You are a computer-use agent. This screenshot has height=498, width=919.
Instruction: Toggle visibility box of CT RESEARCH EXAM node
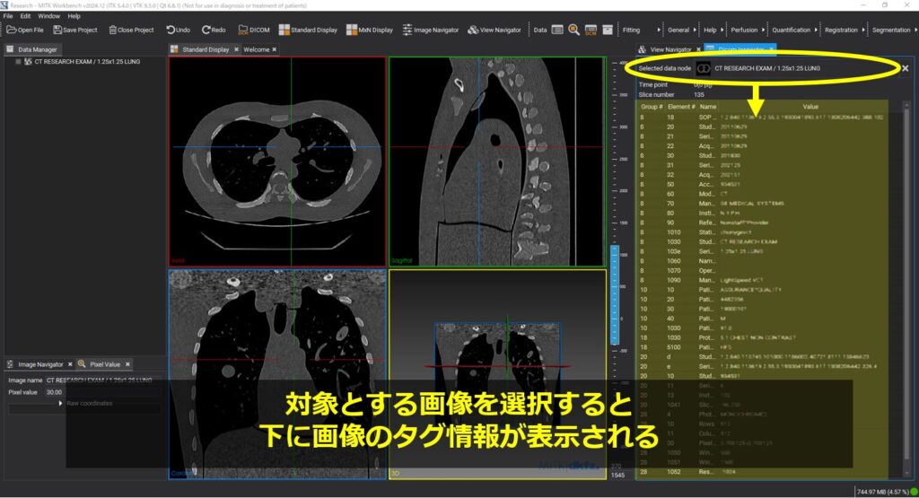[18, 62]
